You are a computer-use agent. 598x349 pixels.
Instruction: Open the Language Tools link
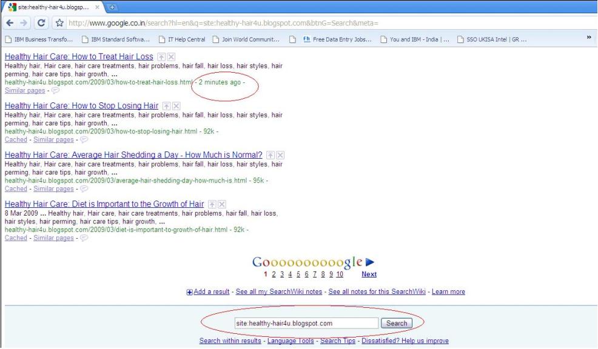point(291,341)
